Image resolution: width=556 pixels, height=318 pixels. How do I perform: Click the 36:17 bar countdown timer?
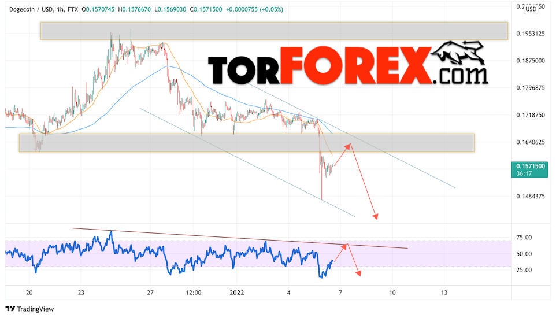pos(524,173)
